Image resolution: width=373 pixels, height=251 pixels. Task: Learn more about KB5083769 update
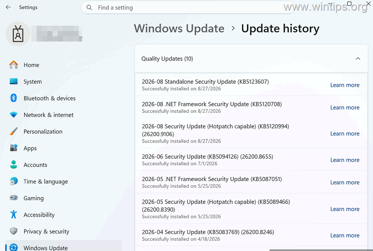pos(345,235)
